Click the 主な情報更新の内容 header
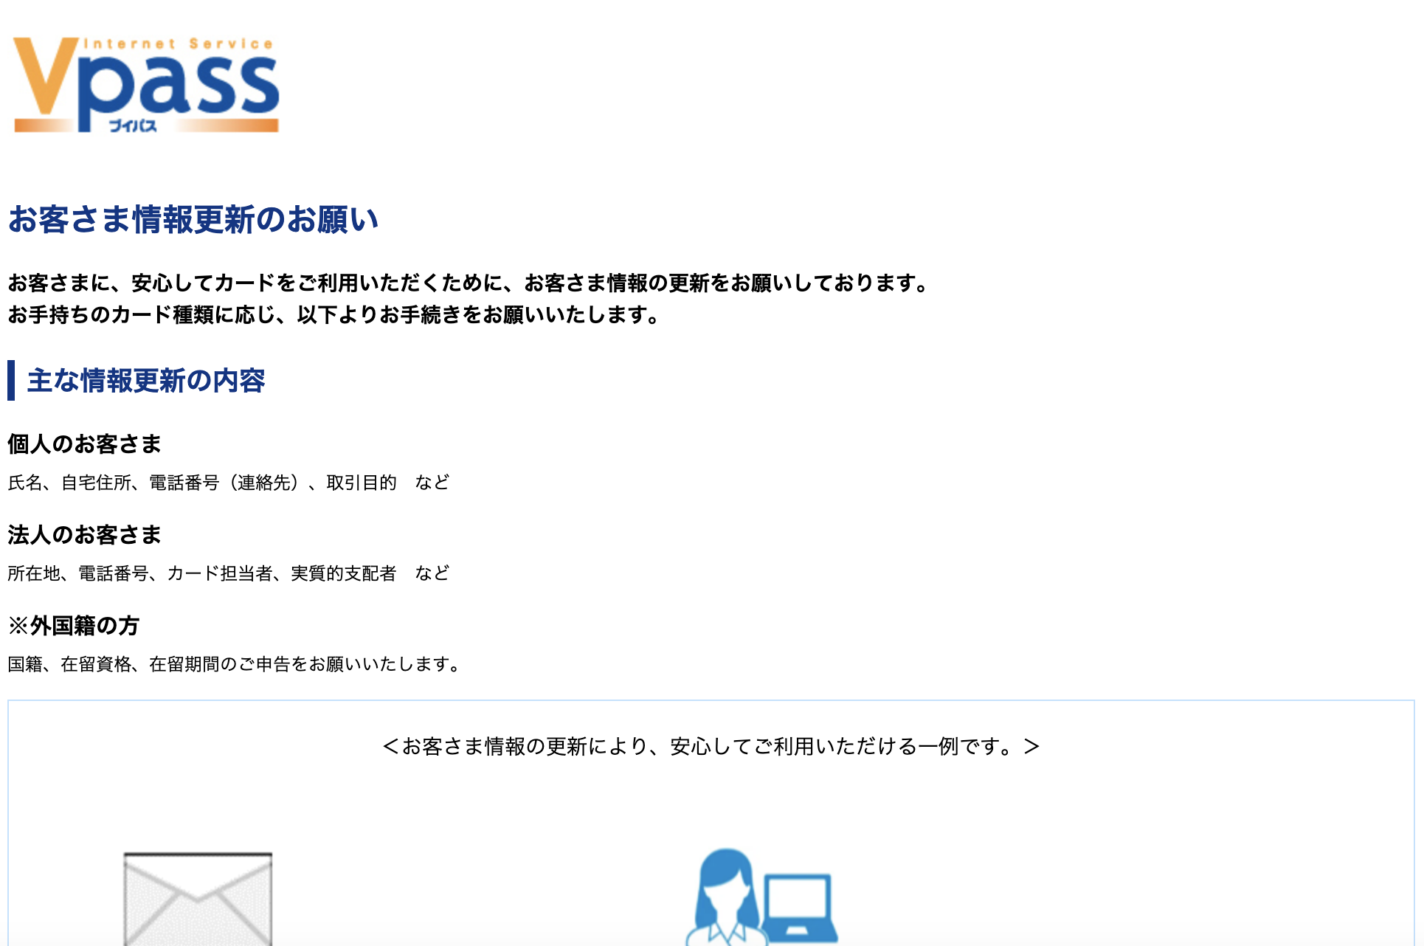Viewport: 1424px width, 946px height. pos(146,381)
